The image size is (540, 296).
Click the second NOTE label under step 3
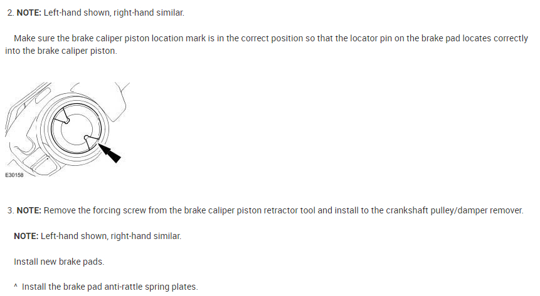tap(26, 236)
